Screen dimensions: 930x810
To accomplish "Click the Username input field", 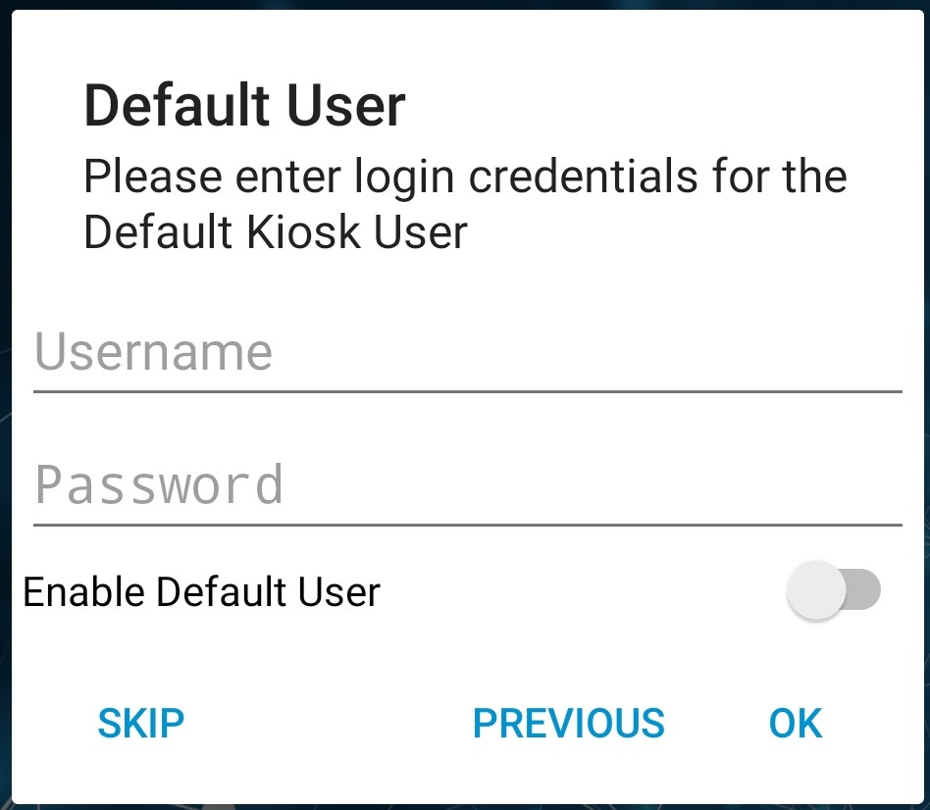I will (467, 353).
